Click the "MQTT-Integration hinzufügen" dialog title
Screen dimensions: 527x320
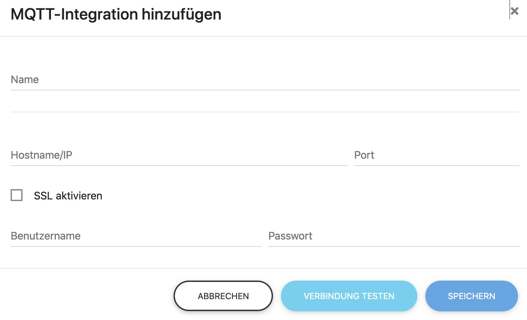(x=116, y=15)
